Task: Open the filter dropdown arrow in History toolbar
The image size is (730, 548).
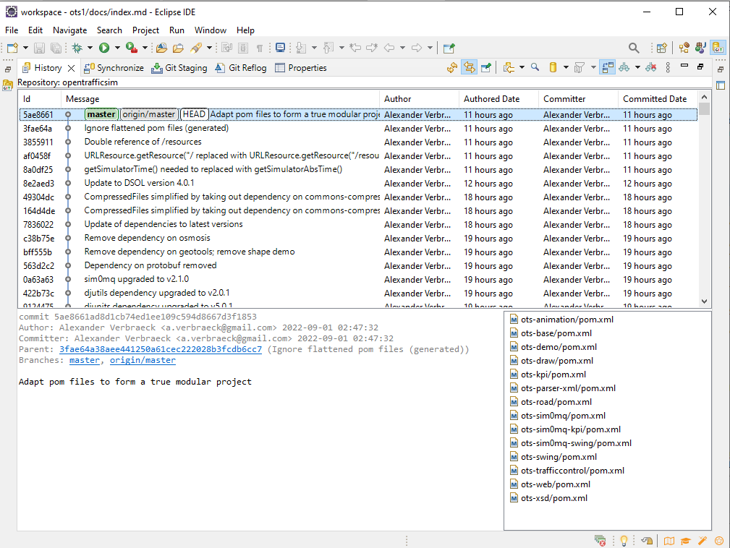Action: click(x=593, y=68)
